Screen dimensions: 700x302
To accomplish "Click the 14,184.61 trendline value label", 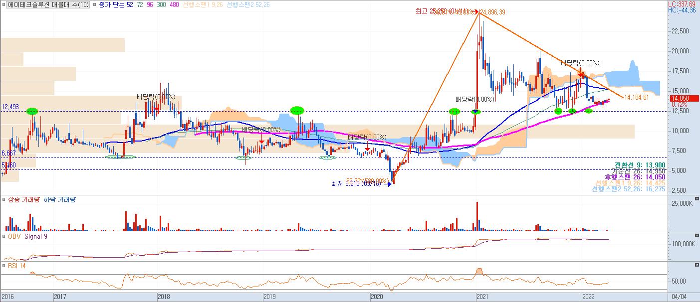I will [x=636, y=97].
